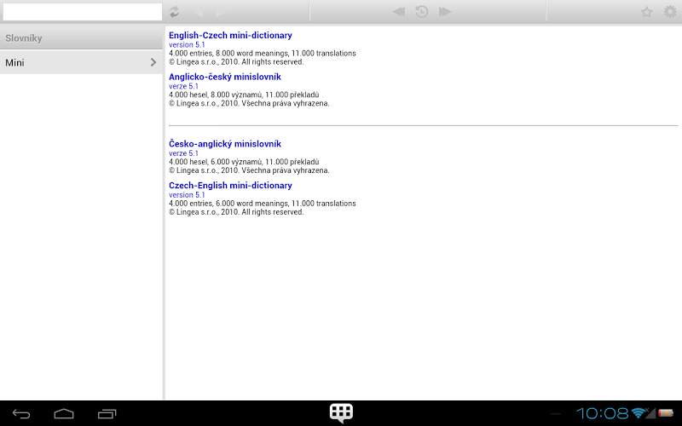Image resolution: width=682 pixels, height=426 pixels.
Task: Click 'Všechna práva vyhrazena' under Česko-anglický minislovník
Action: 286,170
